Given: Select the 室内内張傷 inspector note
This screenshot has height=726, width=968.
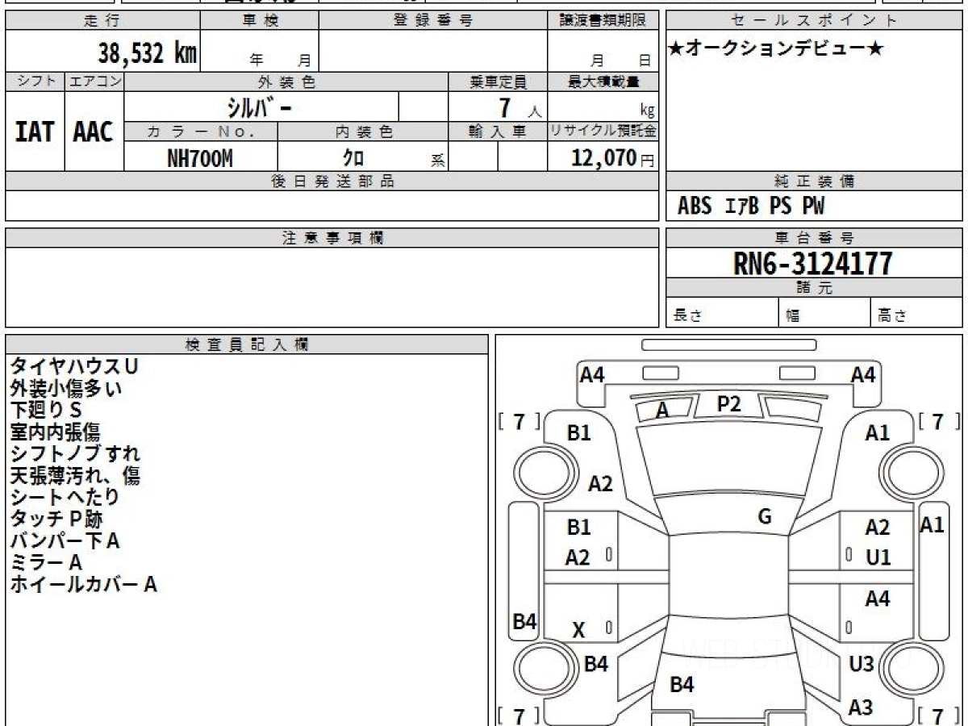Looking at the screenshot, I should pos(55,432).
